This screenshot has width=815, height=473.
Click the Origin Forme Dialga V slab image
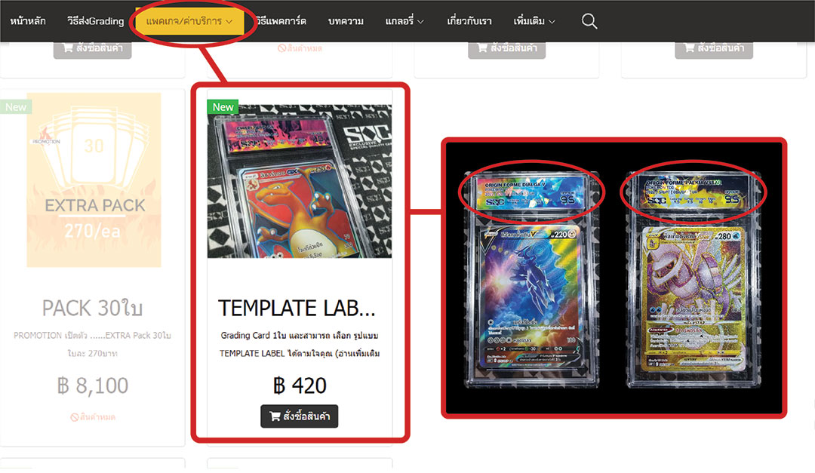pos(531,279)
